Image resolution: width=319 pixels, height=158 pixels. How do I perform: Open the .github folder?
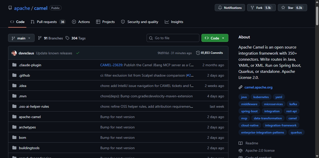coord(24,75)
